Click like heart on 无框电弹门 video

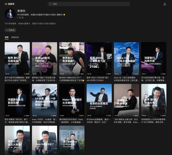24,74
